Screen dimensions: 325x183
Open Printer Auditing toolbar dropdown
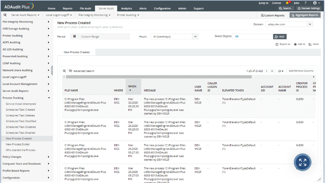click(128, 15)
